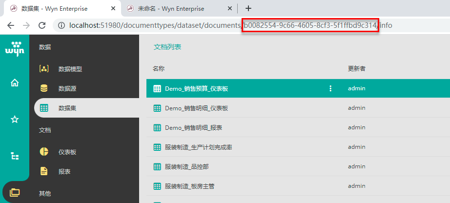Open the three-dot menu for Demo_销售预算_仪表板
This screenshot has height=203, width=450.
[330, 88]
